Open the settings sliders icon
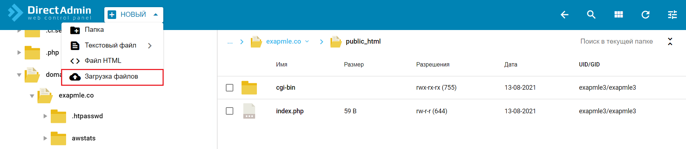This screenshot has height=149, width=686. point(672,15)
